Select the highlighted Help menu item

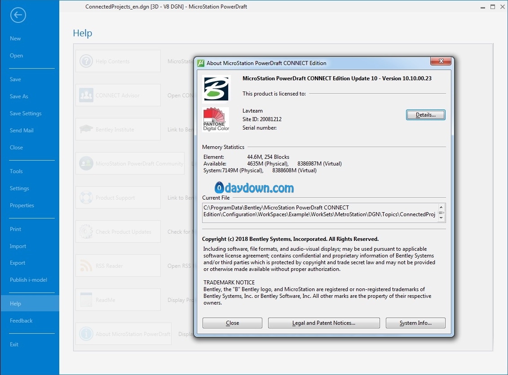30,304
